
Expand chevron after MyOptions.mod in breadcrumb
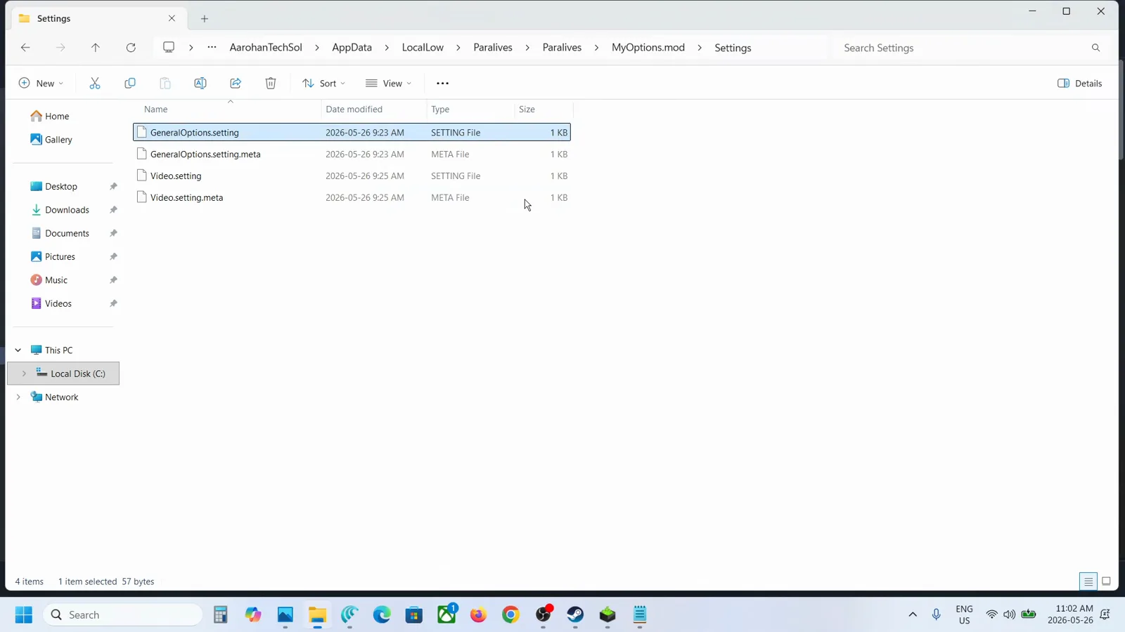[700, 48]
